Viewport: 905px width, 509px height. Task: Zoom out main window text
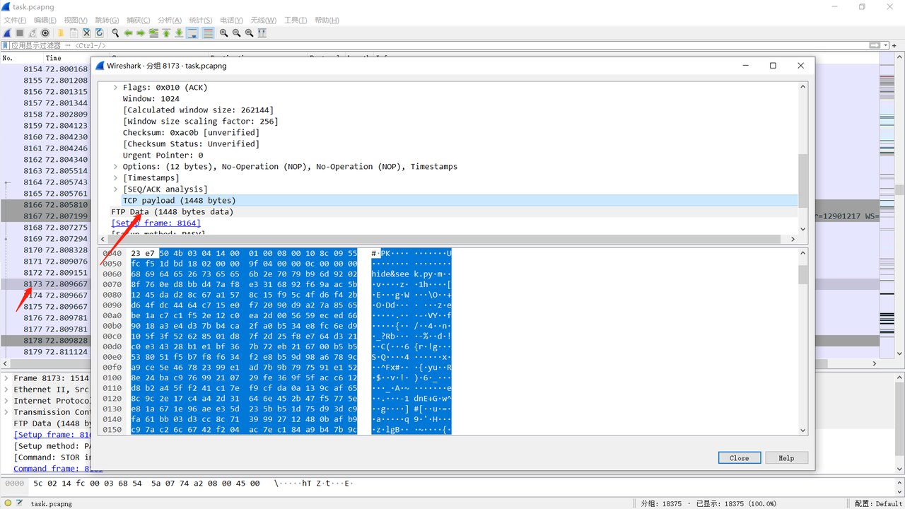(236, 33)
